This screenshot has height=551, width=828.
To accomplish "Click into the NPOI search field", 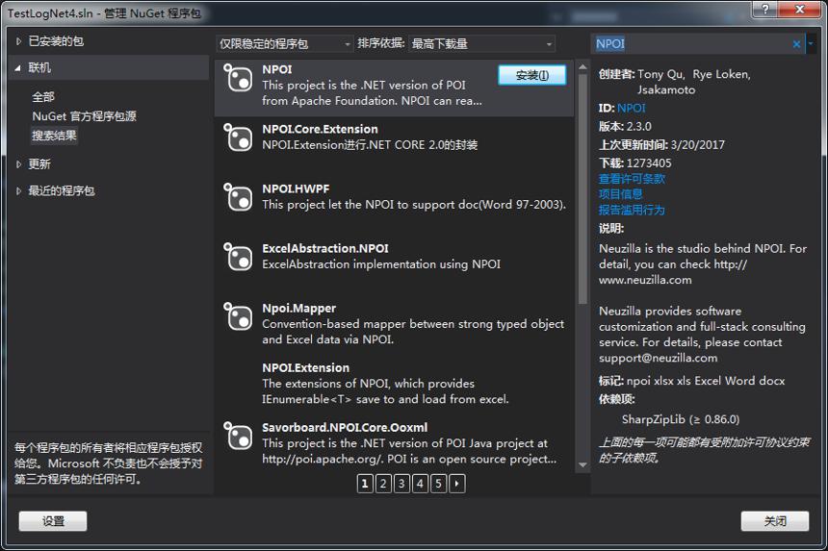I will coord(691,44).
